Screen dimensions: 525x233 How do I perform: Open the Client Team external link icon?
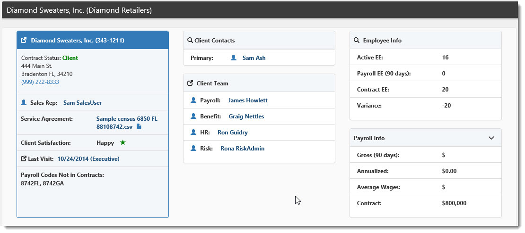point(190,83)
